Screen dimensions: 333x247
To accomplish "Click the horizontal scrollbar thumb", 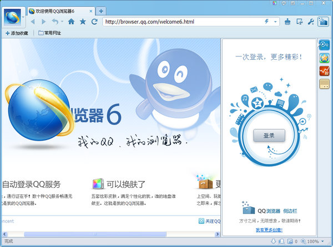I will click(x=95, y=234).
